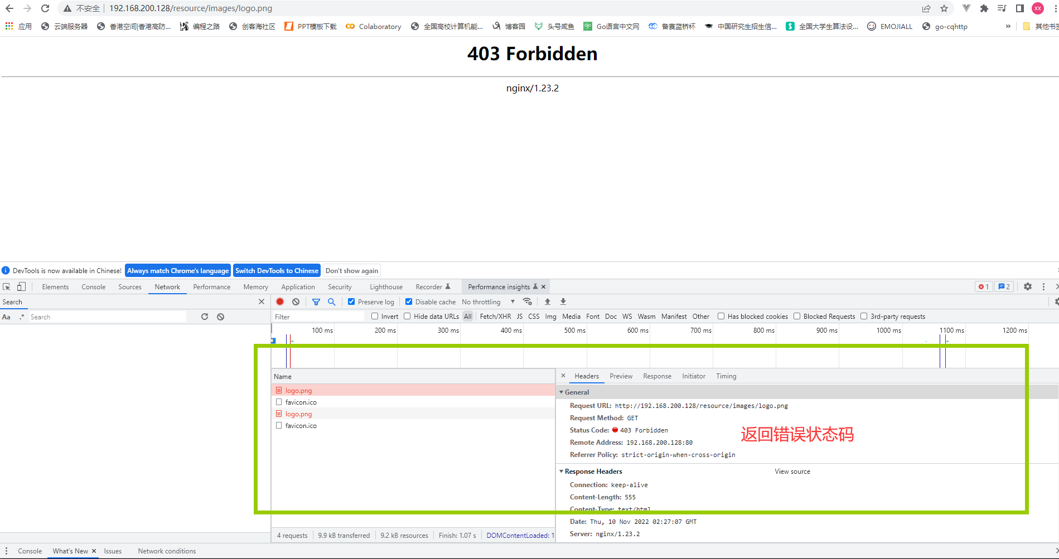Viewport: 1059px width, 559px height.
Task: Click View source link
Action: (792, 471)
